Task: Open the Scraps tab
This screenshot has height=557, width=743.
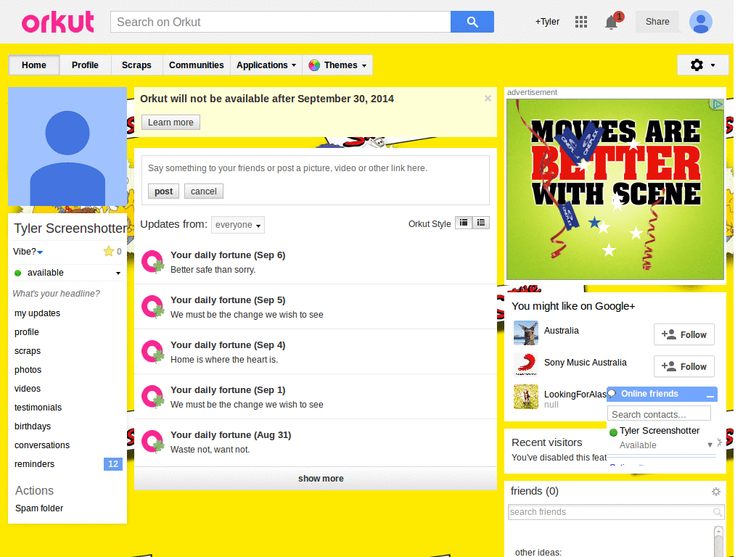Action: pos(136,65)
